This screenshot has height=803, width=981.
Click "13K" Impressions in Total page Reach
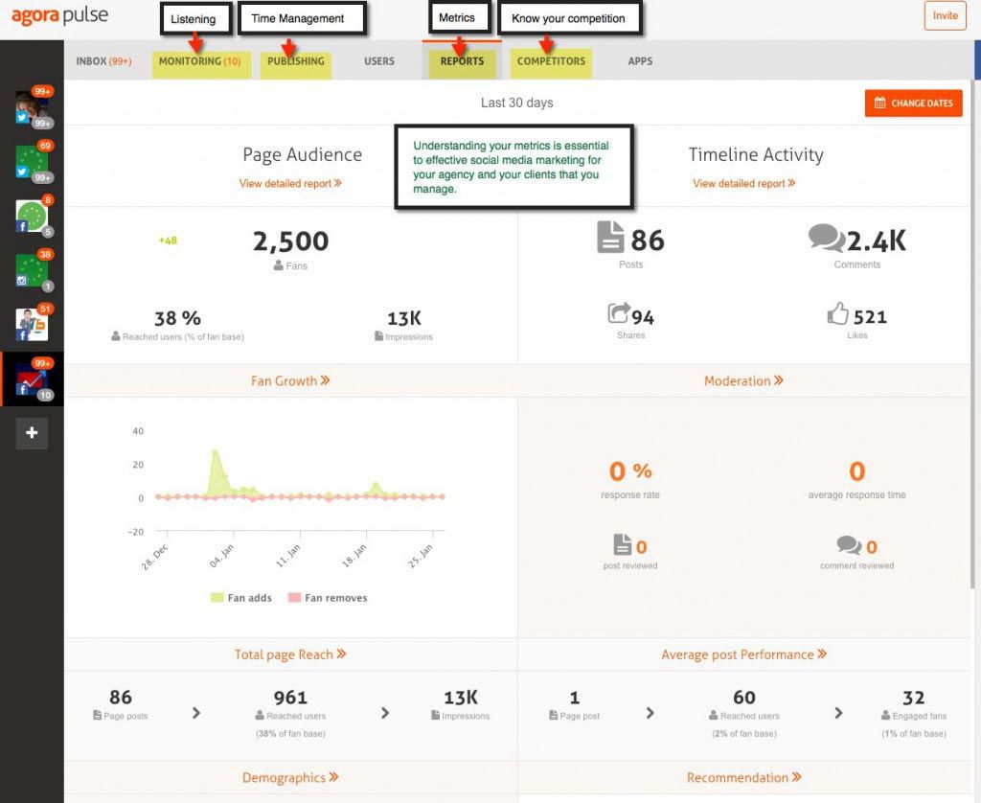tap(461, 698)
